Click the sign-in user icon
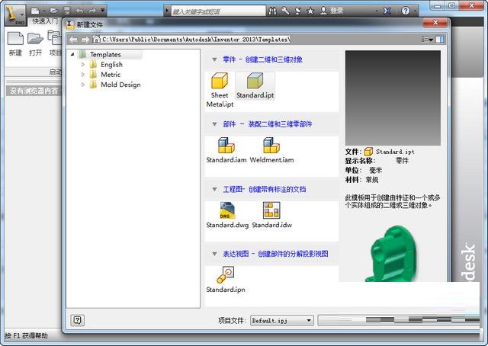This screenshot has width=488, height=346. pos(323,11)
